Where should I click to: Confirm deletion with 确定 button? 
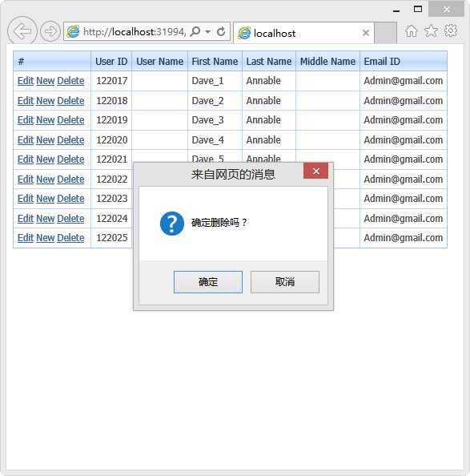pyautogui.click(x=208, y=282)
